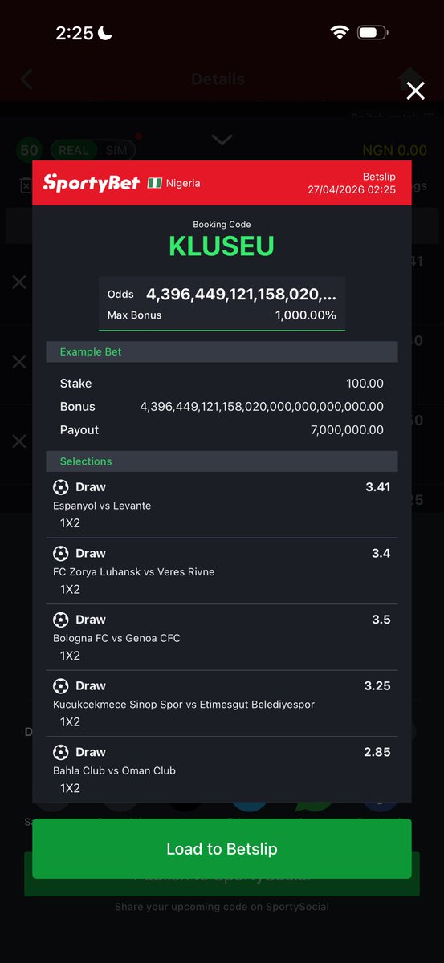Tap the Max Bonus 1,000.00% value
444x963 pixels.
(x=306, y=315)
